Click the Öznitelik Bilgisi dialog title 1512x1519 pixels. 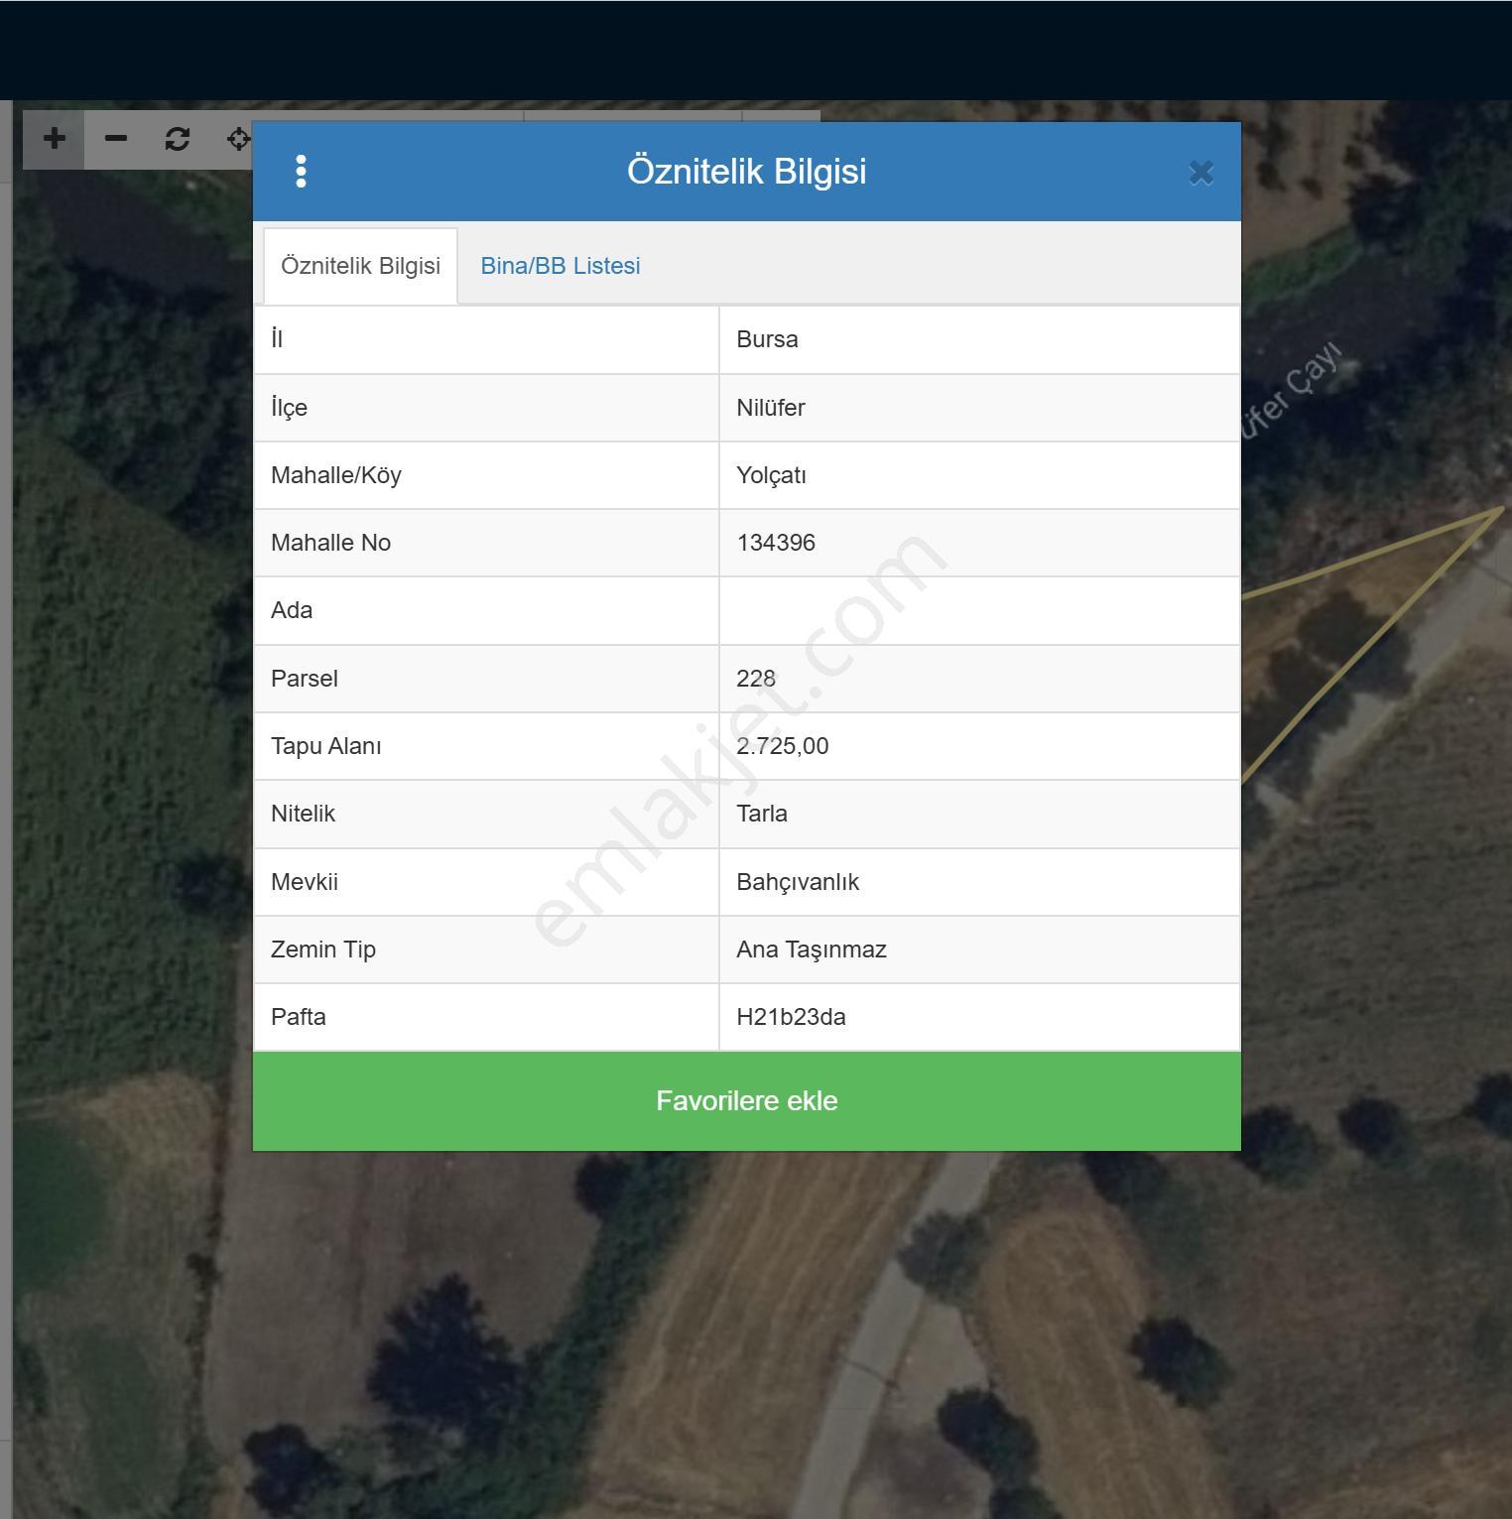coord(747,171)
